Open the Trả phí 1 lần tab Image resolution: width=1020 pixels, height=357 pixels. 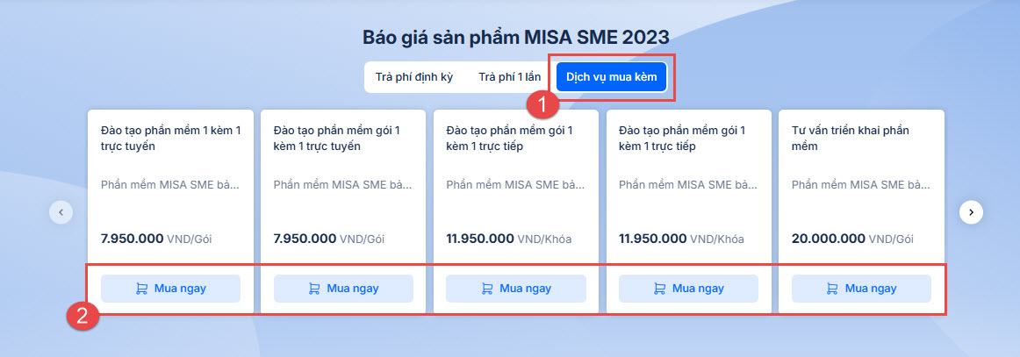click(x=509, y=77)
